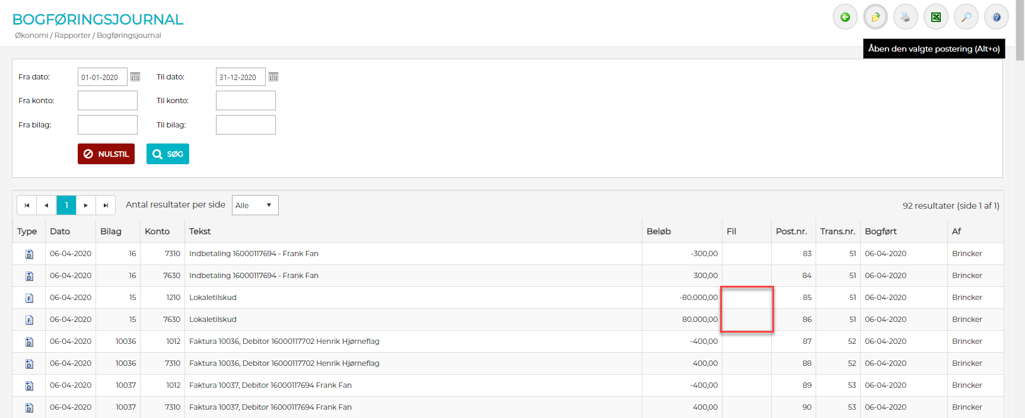Go to the next results page

(86, 205)
